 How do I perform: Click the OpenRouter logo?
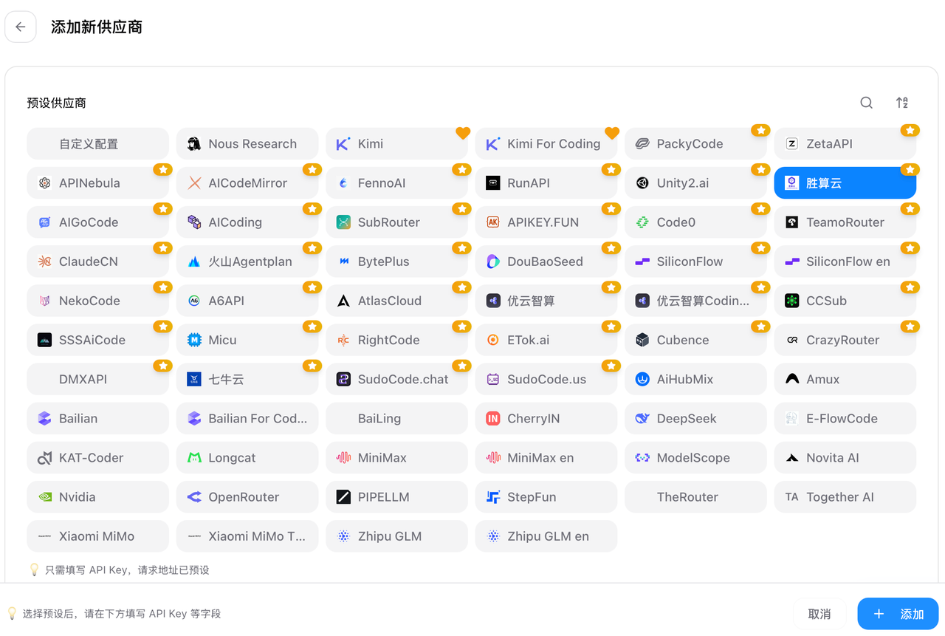[194, 497]
